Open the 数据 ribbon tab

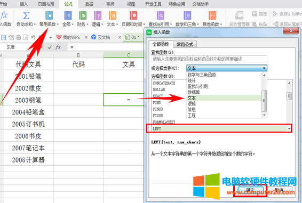click(89, 4)
